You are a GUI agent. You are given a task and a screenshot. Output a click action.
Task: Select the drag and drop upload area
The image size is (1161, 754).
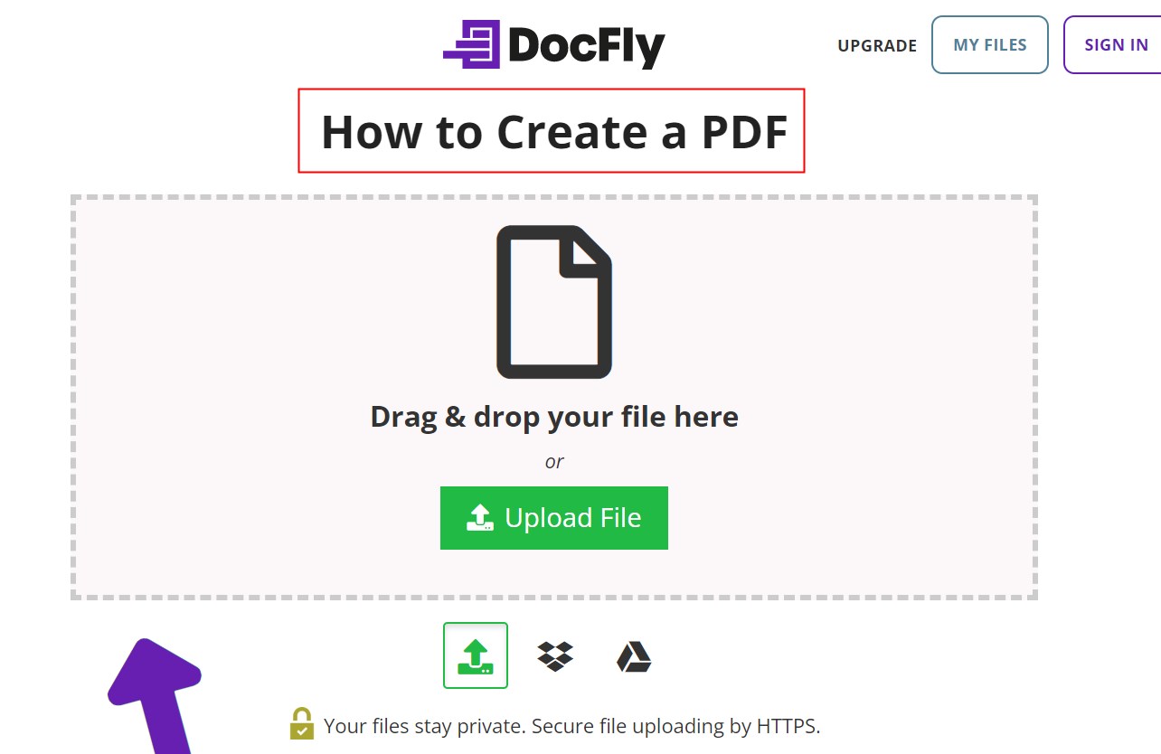point(553,394)
